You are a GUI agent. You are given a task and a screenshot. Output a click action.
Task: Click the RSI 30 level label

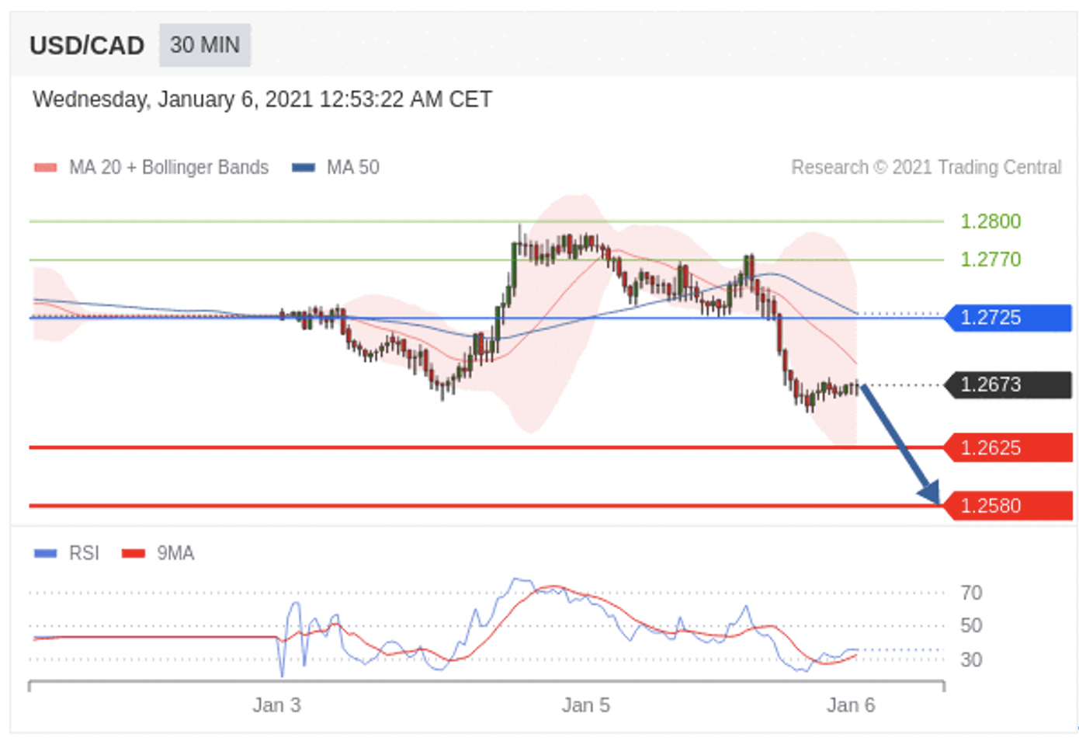[x=971, y=660]
